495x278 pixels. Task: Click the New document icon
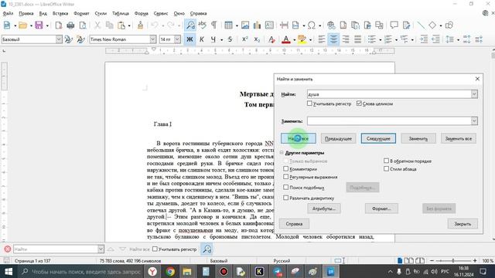click(x=7, y=25)
